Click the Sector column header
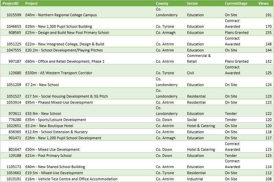 [x=192, y=3]
